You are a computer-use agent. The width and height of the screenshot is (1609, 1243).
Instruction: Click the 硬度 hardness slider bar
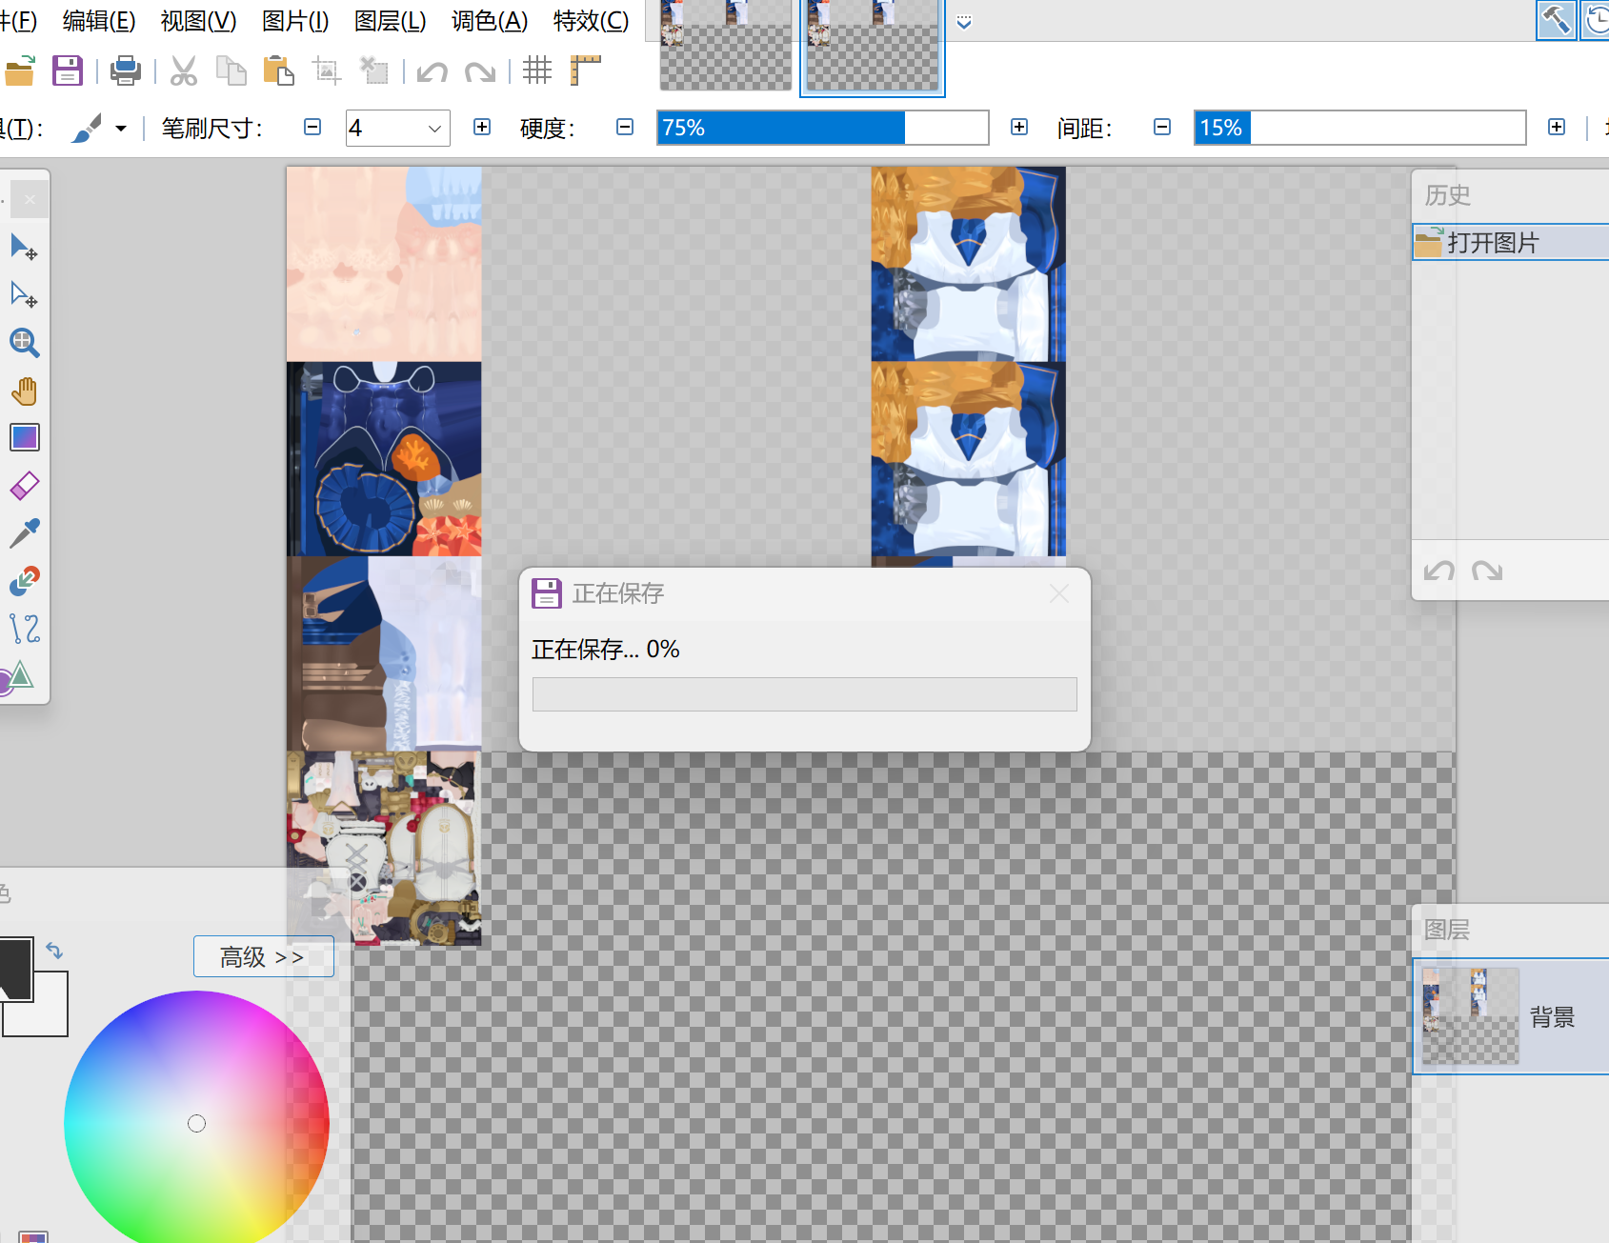(822, 128)
